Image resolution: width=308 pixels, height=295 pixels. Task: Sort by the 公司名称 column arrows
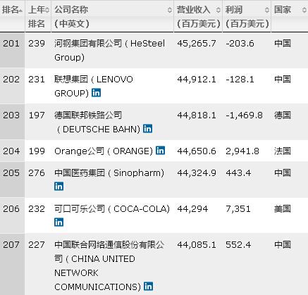(170, 10)
